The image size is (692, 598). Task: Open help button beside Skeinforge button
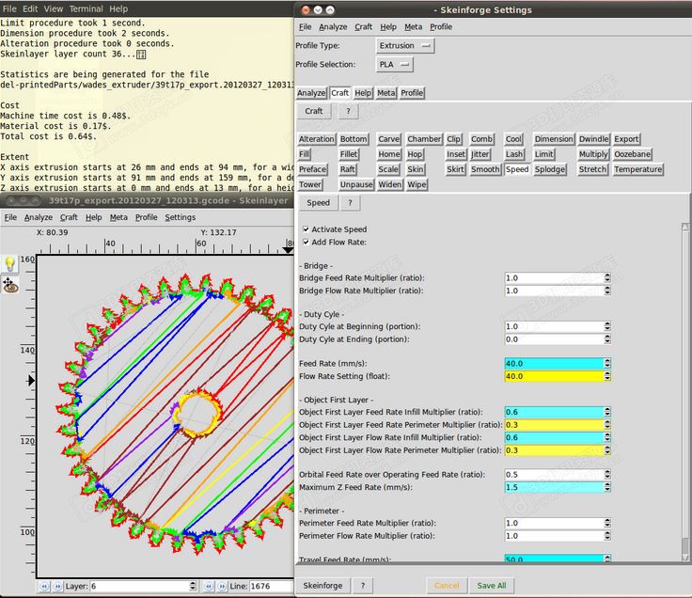tap(361, 585)
